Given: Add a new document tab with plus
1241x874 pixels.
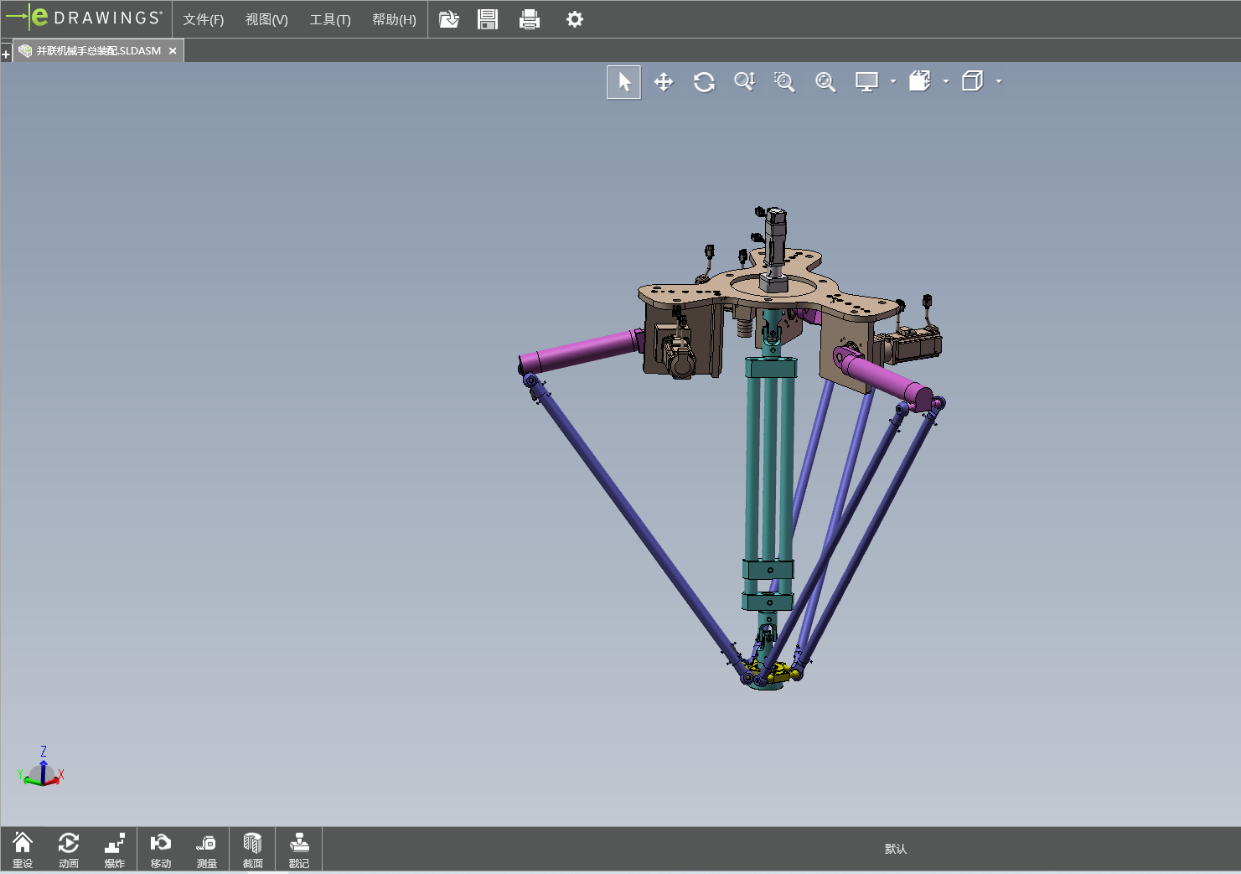Looking at the screenshot, I should pos(6,54).
